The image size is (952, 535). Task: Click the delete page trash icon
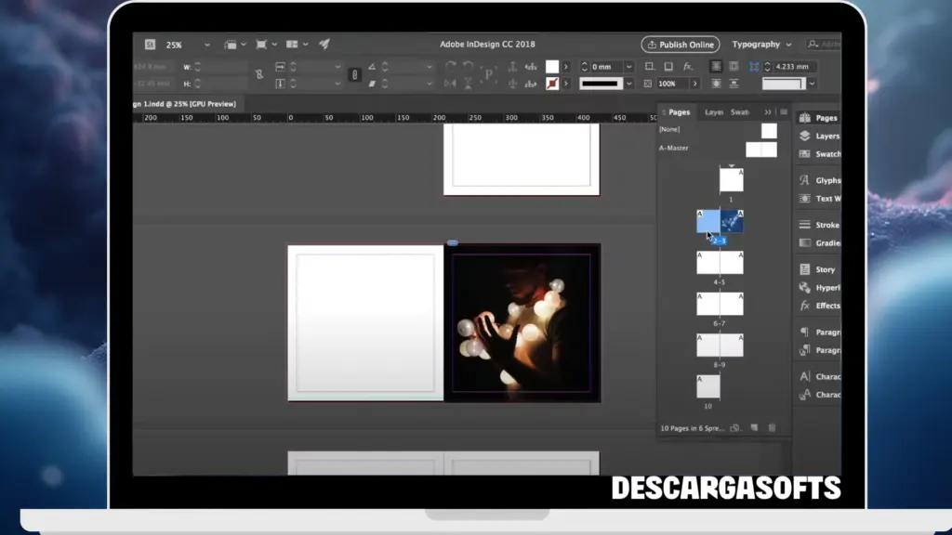773,428
